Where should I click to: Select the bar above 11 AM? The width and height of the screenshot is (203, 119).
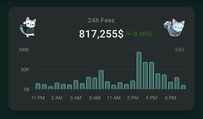tap(114, 87)
